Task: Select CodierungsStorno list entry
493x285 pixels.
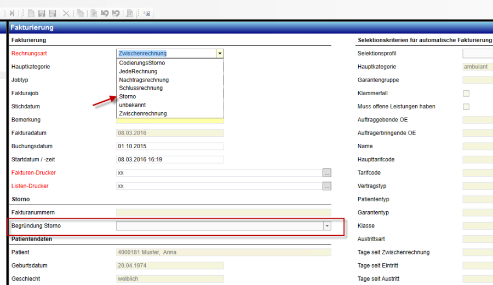Action: [x=141, y=63]
